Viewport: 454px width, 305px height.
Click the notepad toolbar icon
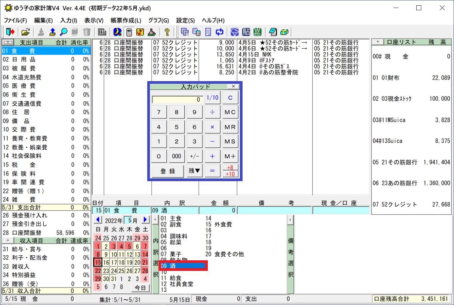pos(273,32)
